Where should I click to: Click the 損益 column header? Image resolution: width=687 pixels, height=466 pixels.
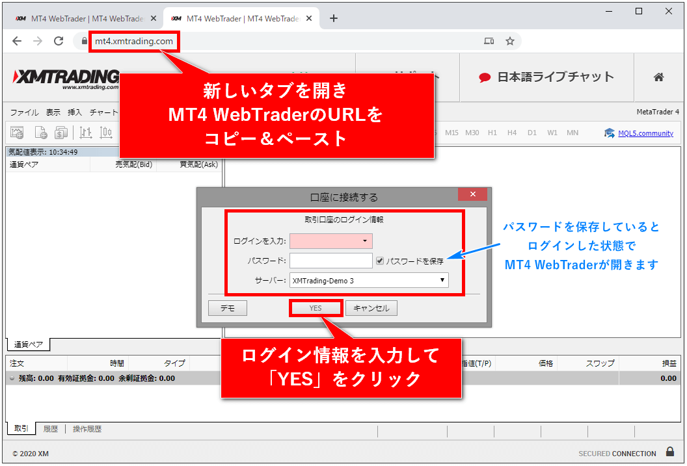click(x=650, y=363)
